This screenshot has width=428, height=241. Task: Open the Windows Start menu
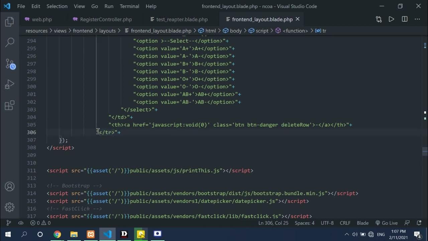(x=8, y=234)
